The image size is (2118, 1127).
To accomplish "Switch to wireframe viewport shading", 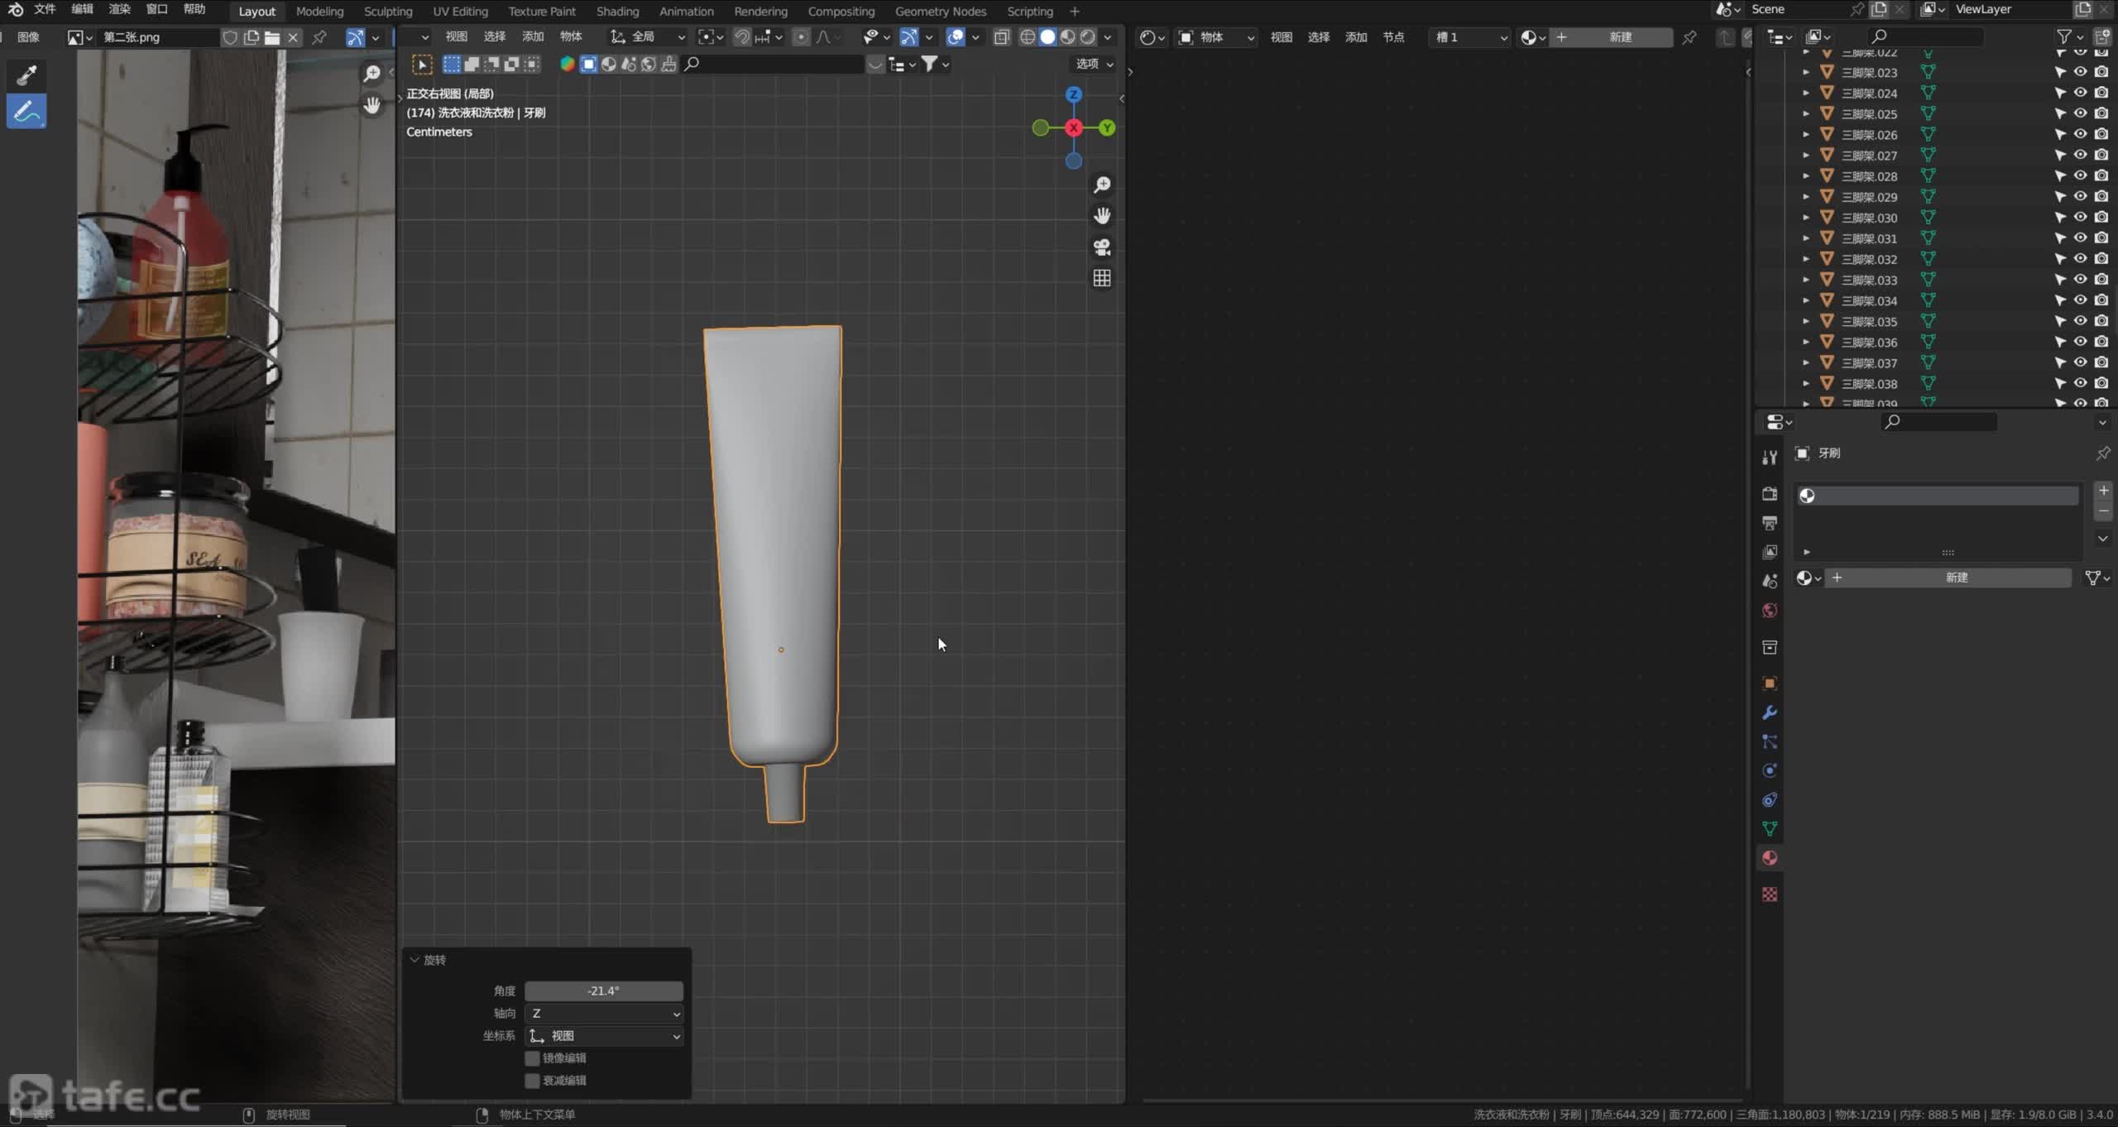I will [x=1028, y=37].
